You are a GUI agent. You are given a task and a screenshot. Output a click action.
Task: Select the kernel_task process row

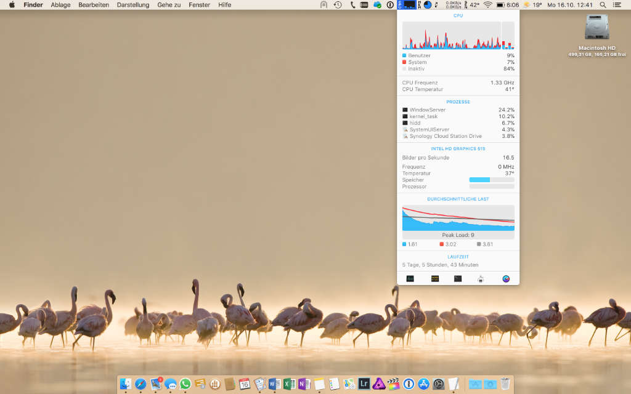[x=458, y=116]
